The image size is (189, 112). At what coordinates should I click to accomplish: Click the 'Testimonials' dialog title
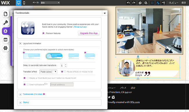[x=22, y=13]
